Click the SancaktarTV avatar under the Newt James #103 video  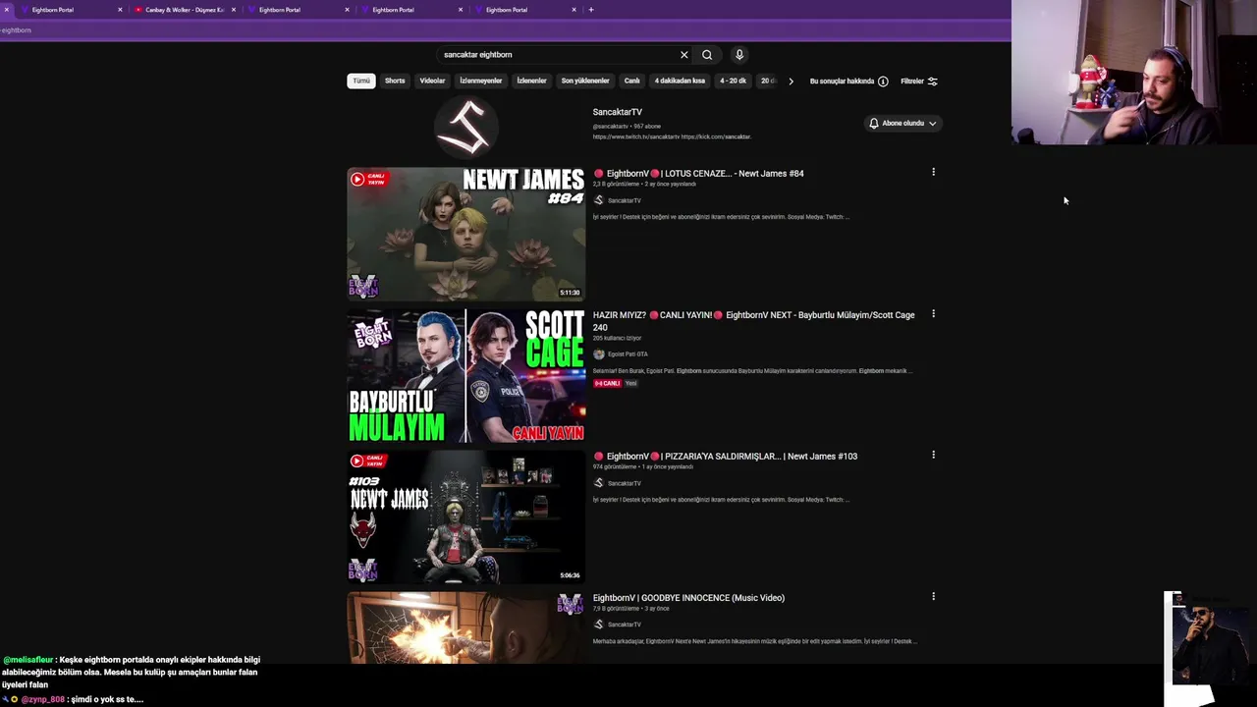[x=599, y=483]
